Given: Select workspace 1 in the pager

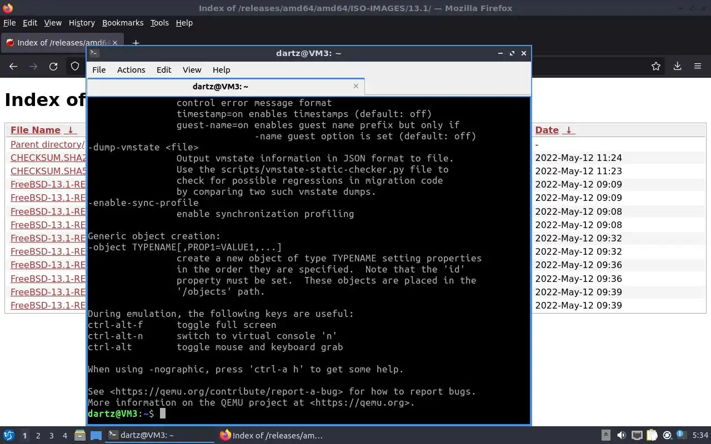Looking at the screenshot, I should 24,436.
